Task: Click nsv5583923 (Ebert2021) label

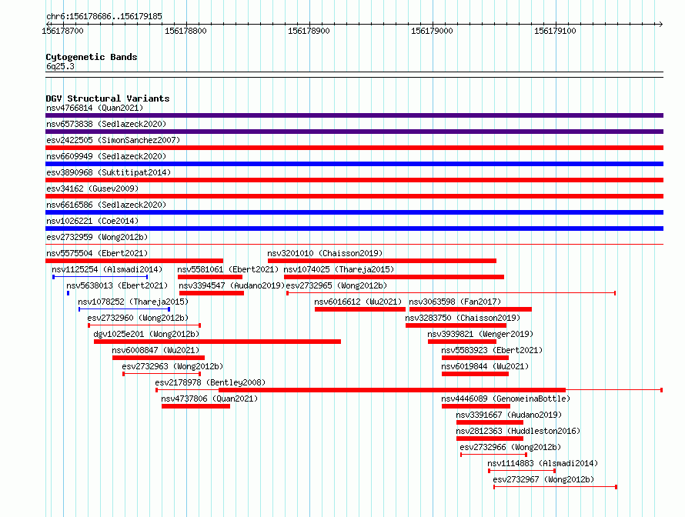Action: point(492,350)
